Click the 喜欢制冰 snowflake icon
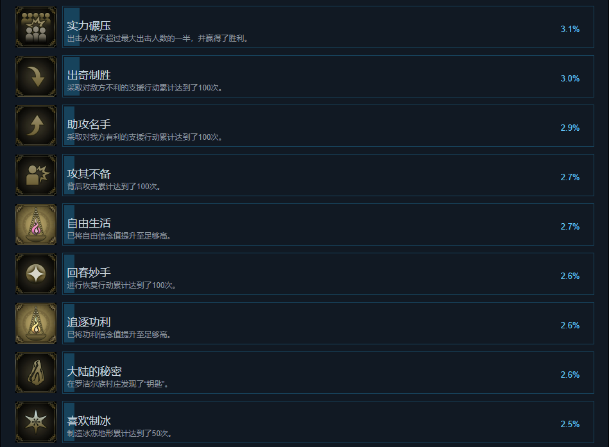Image resolution: width=609 pixels, height=447 pixels. tap(36, 422)
